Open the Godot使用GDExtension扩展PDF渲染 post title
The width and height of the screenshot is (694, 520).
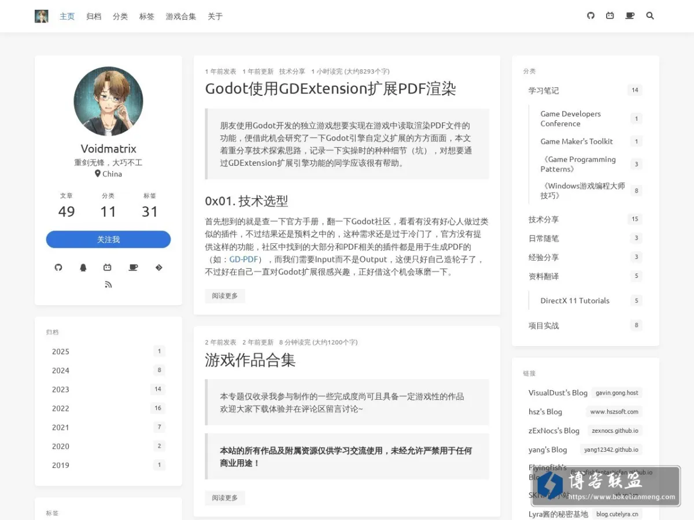(331, 88)
